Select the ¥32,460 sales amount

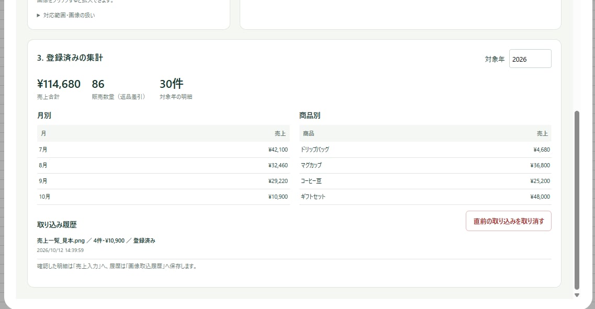278,165
